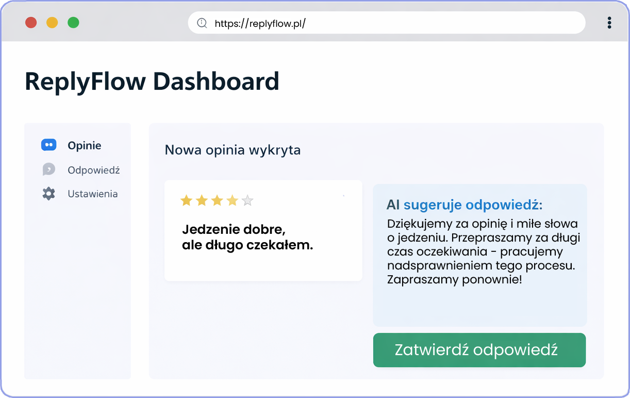Open the Ustawienia menu label
The image size is (630, 398).
point(92,194)
